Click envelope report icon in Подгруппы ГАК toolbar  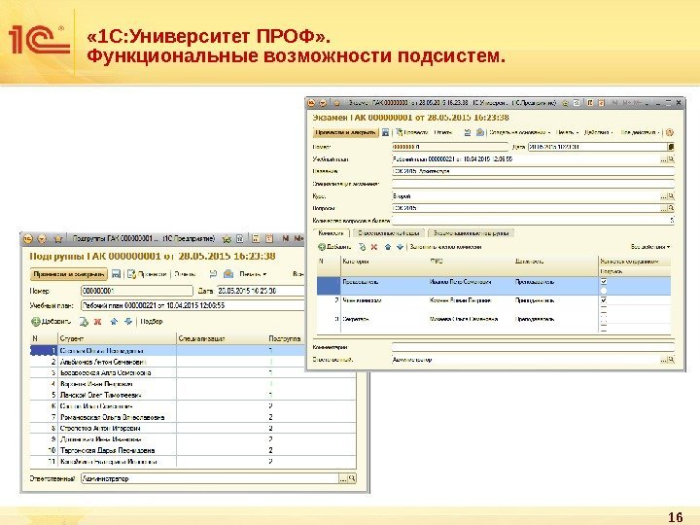click(x=228, y=274)
